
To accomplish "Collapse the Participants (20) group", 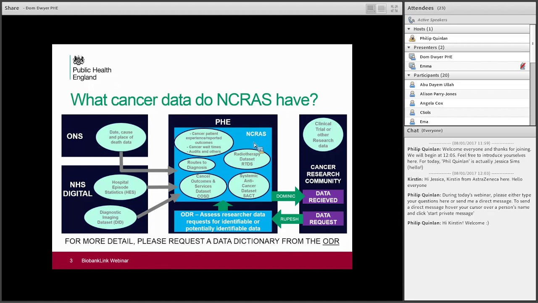I will pyautogui.click(x=409, y=75).
